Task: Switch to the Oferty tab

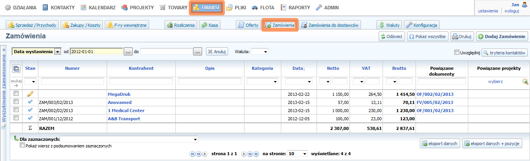Action: (248, 25)
